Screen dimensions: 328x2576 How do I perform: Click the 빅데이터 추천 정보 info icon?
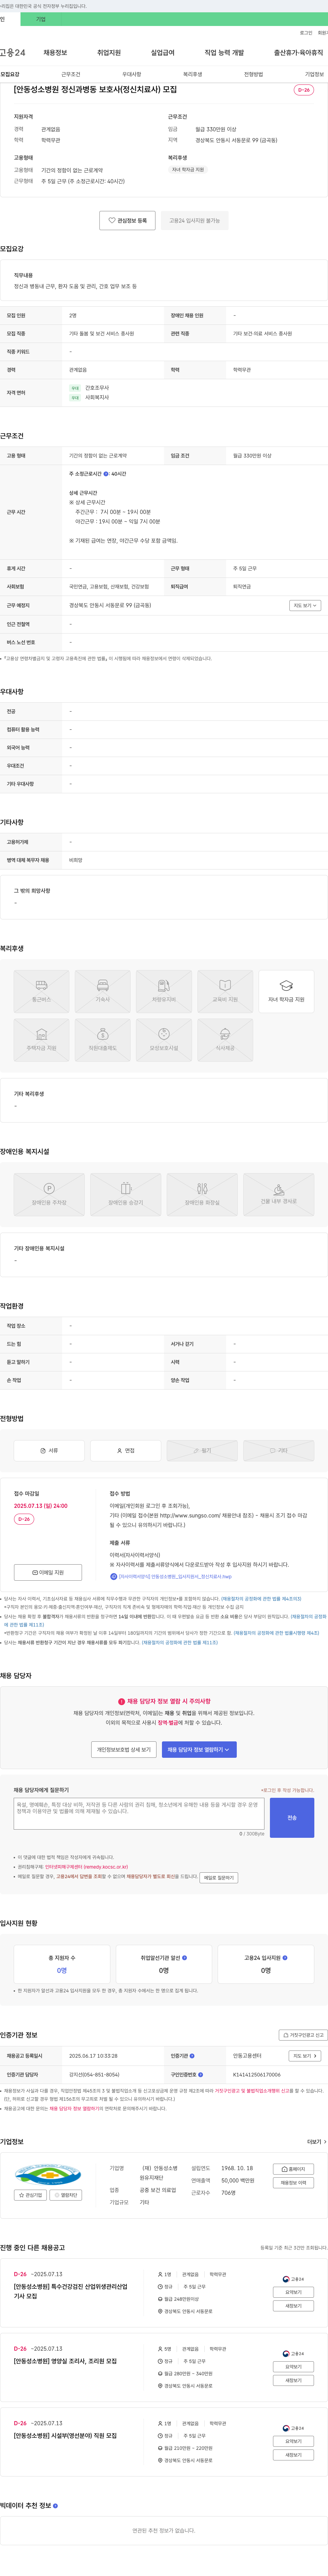pos(55,2506)
